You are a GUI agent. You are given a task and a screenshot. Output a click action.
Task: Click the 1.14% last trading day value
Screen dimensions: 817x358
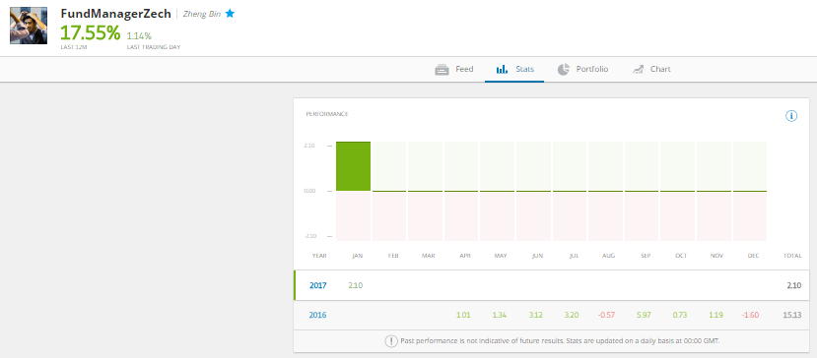coord(139,36)
